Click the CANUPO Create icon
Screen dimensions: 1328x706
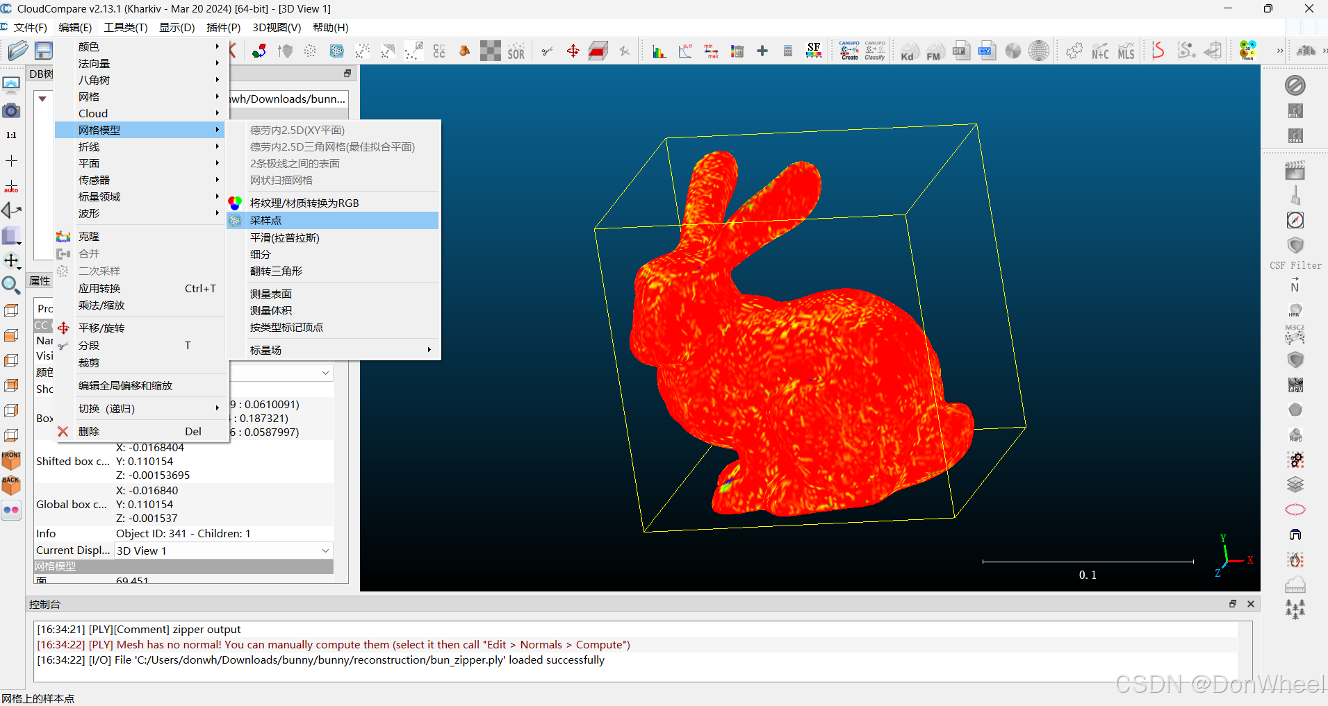tap(849, 51)
